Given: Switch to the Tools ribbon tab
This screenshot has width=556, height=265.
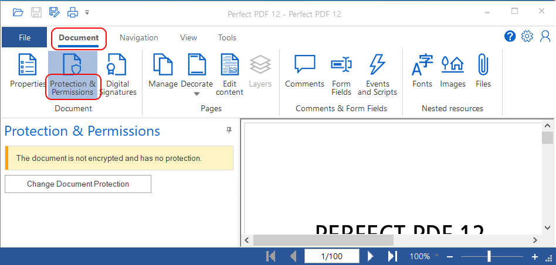Looking at the screenshot, I should 227,37.
